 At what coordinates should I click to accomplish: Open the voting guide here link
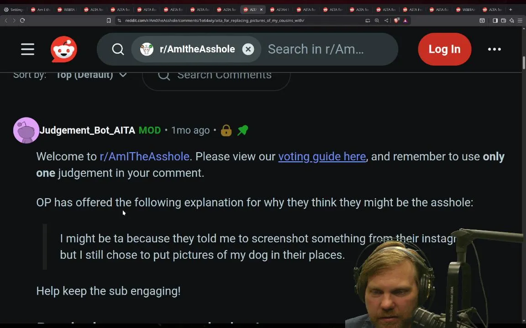tap(322, 156)
